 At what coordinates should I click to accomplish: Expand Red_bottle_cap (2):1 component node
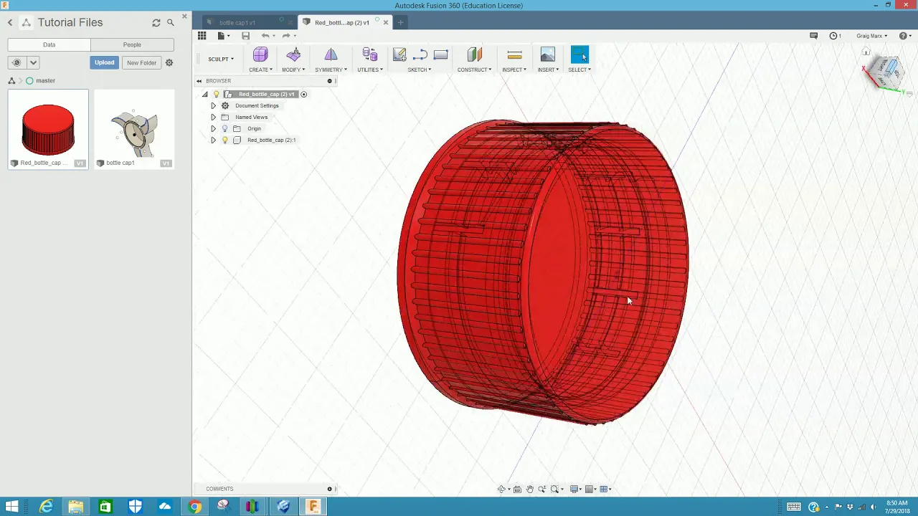click(x=213, y=140)
